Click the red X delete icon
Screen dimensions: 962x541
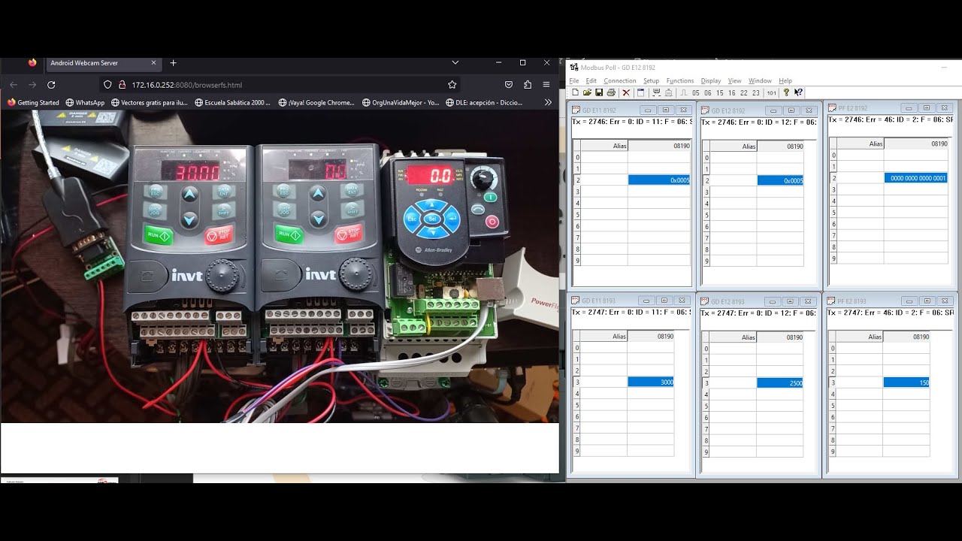(x=626, y=92)
